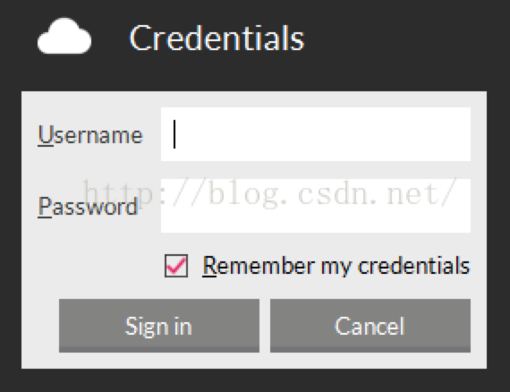Select the underlined U of Username
This screenshot has width=510, height=392.
46,135
